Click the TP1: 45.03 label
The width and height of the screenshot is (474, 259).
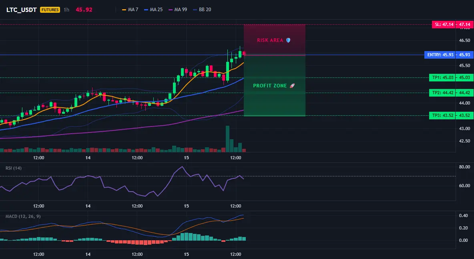pyautogui.click(x=442, y=77)
